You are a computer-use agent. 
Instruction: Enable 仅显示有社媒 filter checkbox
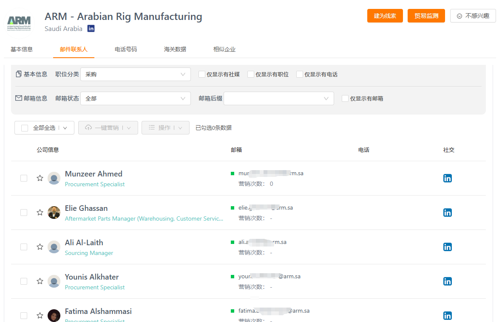[x=202, y=74]
